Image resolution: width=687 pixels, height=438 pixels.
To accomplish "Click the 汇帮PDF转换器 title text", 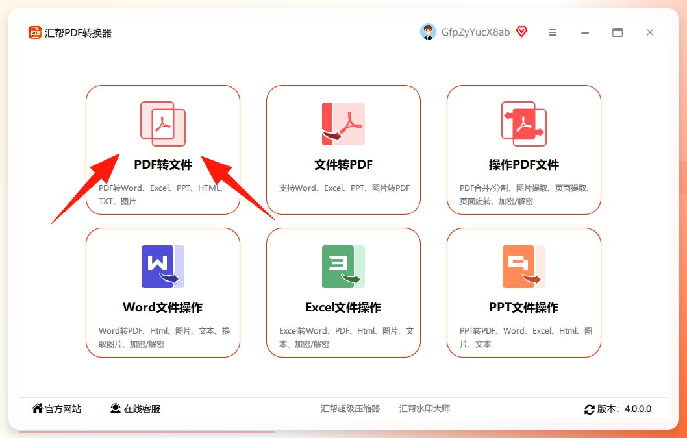I will (x=78, y=33).
